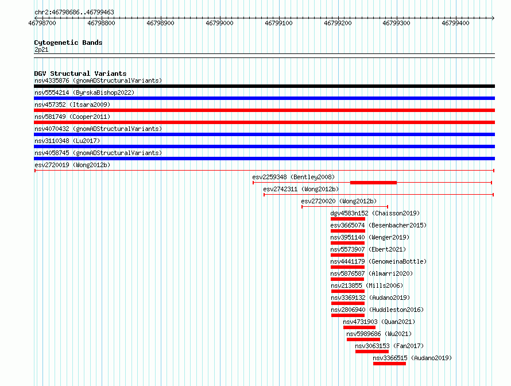Open nsv213855 (Mills2006) label
Viewport: 511px width, 386px height.
pyautogui.click(x=367, y=285)
